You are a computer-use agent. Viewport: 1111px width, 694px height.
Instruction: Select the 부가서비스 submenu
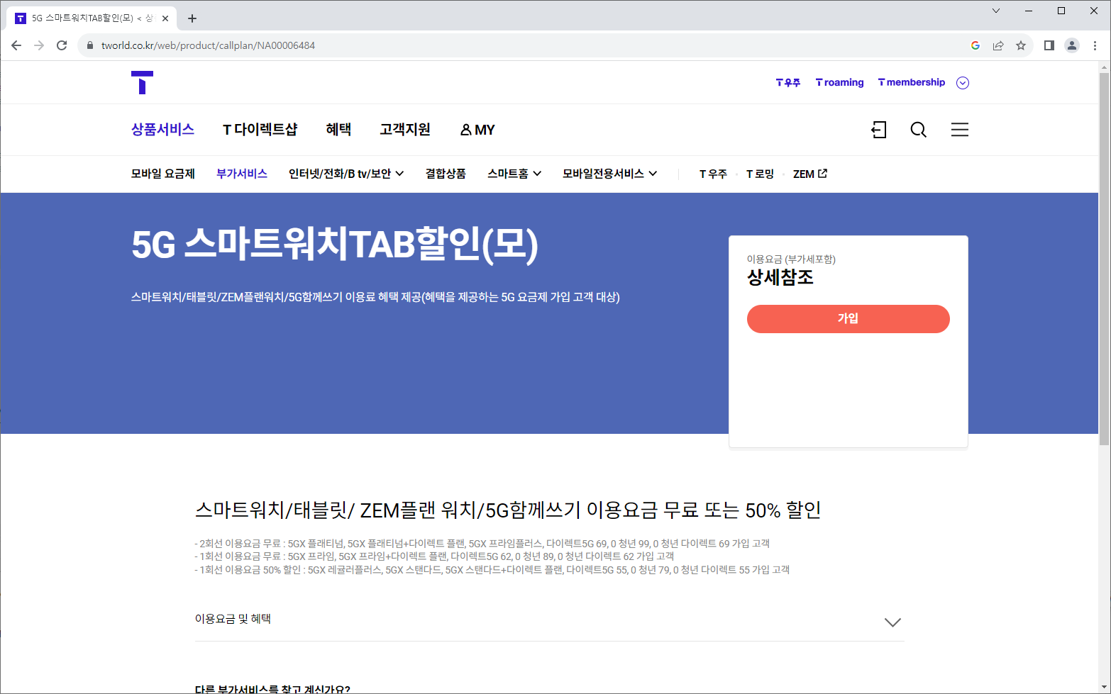241,174
